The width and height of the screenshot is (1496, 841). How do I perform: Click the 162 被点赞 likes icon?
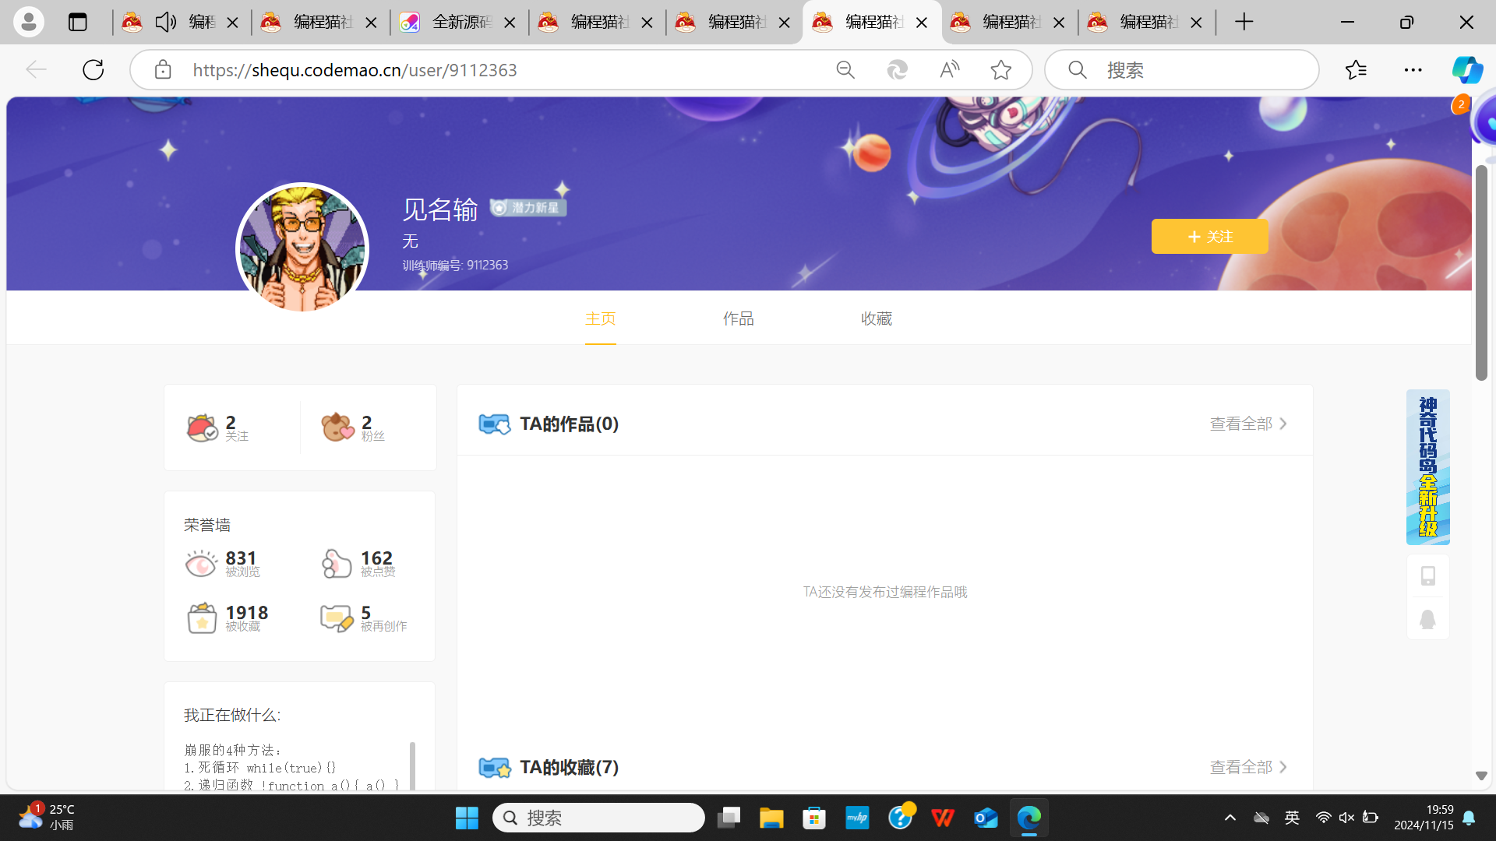pyautogui.click(x=337, y=564)
